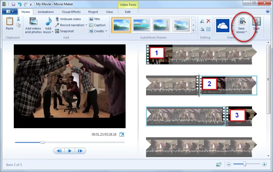Add a Caption to the clip
Image resolution: width=273 pixels, height=172 pixels.
click(x=97, y=25)
